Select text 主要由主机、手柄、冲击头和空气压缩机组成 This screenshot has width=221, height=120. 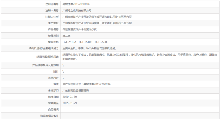pyautogui.click(x=89, y=48)
